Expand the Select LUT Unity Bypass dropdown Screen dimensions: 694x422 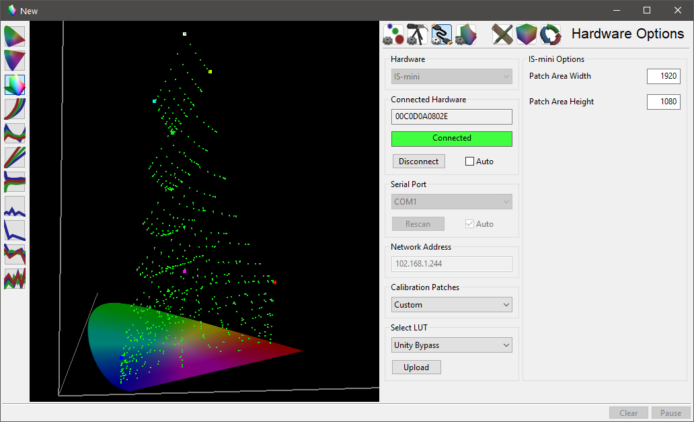click(451, 345)
